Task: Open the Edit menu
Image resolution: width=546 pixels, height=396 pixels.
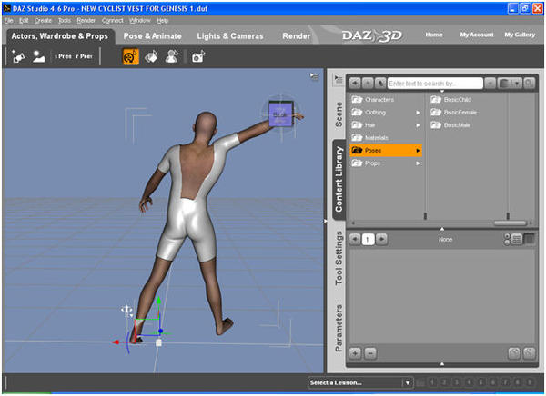Action: pos(24,21)
